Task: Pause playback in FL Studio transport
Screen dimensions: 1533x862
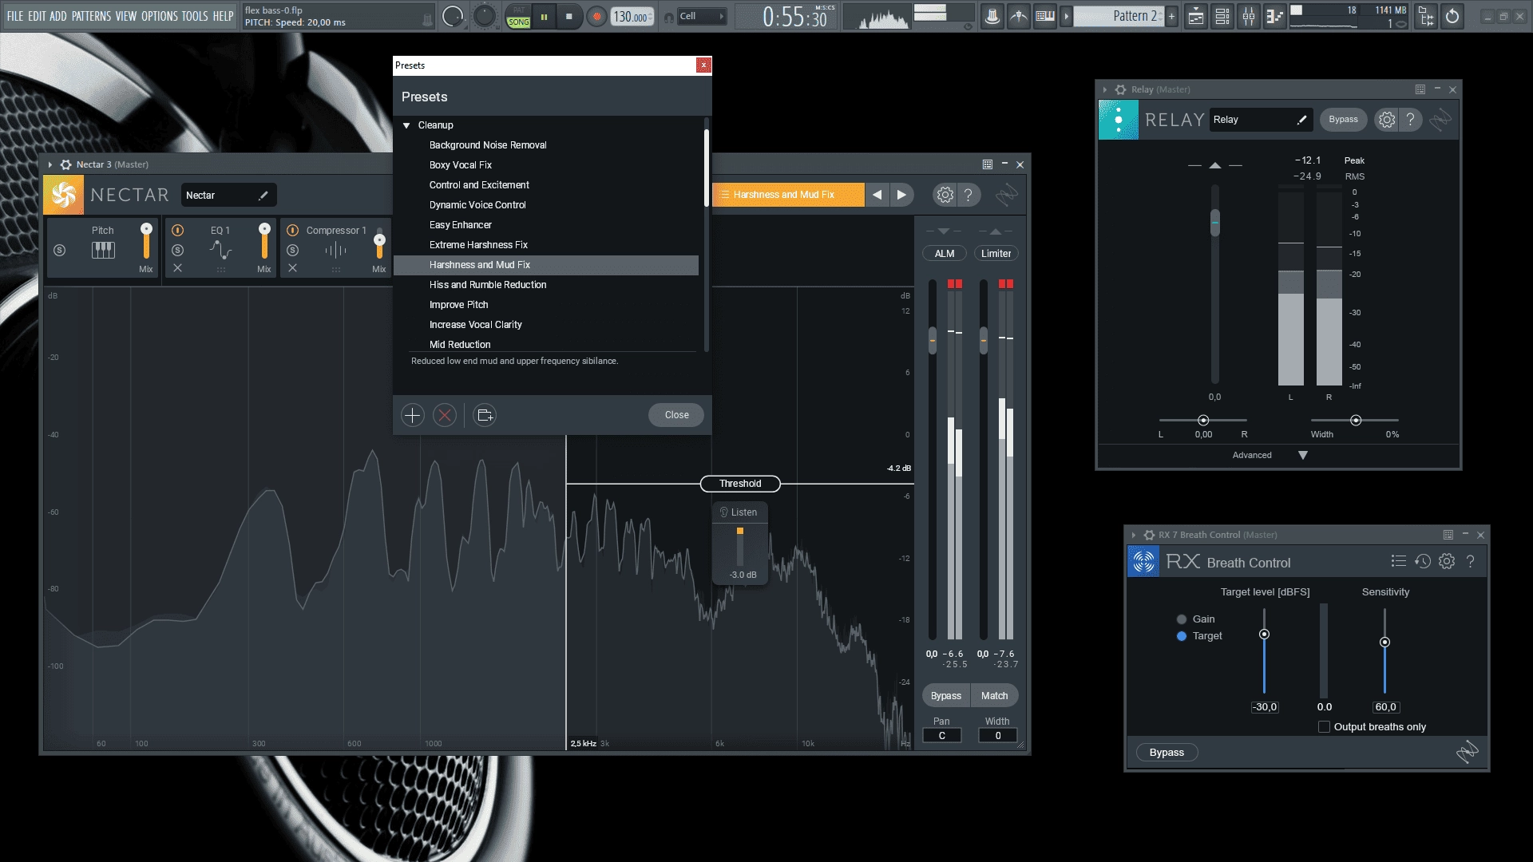Action: pos(544,16)
